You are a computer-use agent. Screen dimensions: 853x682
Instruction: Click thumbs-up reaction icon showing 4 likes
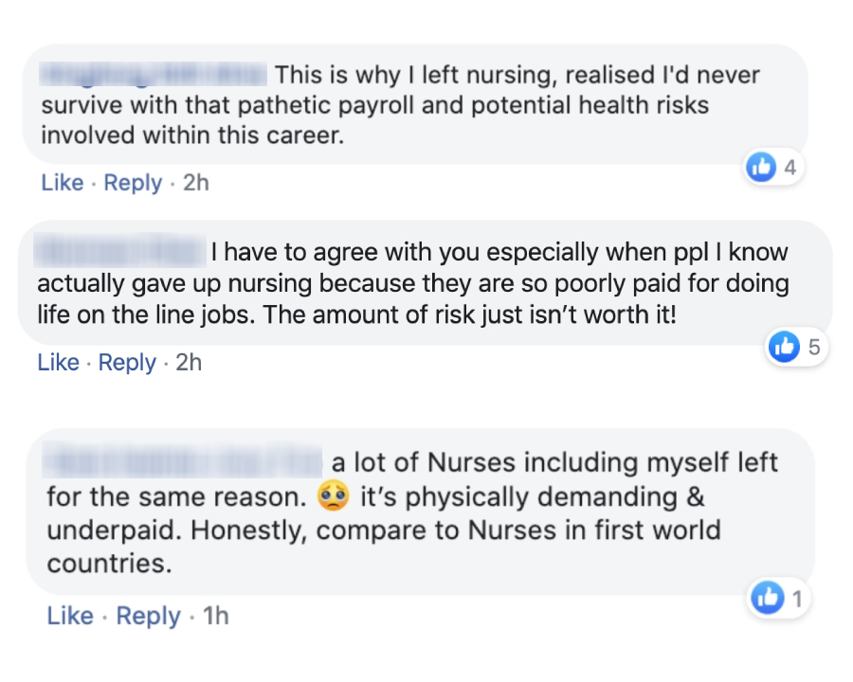tap(761, 169)
